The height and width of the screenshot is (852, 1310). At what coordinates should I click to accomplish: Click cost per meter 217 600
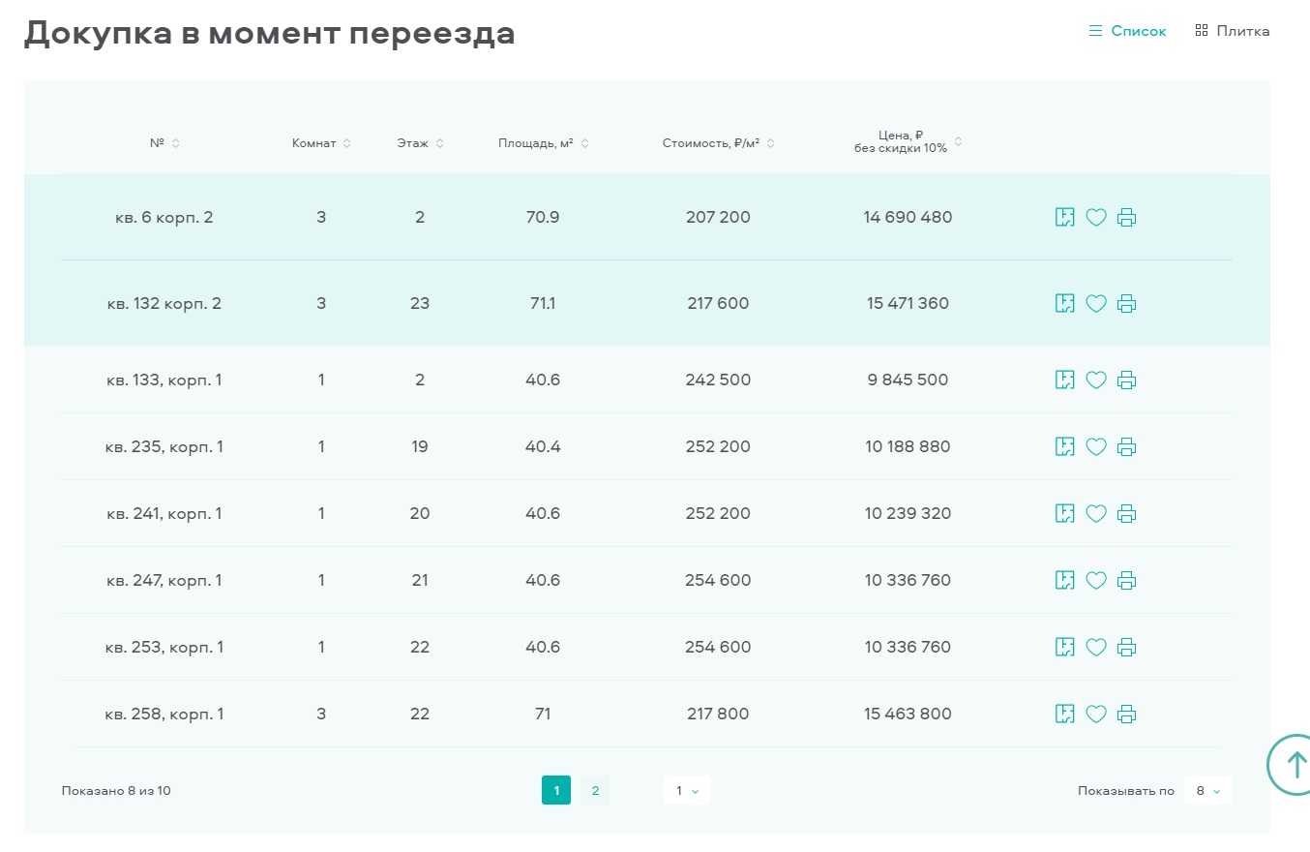click(x=718, y=304)
